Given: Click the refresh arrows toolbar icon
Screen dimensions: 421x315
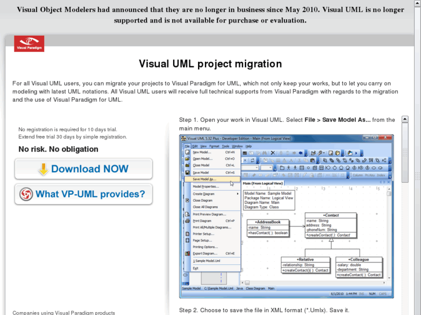Looking at the screenshot, I should 252,161.
